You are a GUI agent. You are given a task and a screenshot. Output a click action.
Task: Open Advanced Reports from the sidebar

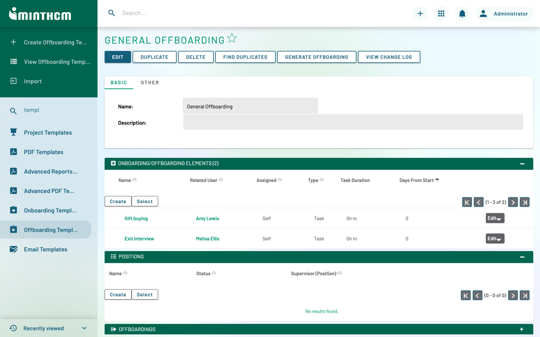pos(50,171)
